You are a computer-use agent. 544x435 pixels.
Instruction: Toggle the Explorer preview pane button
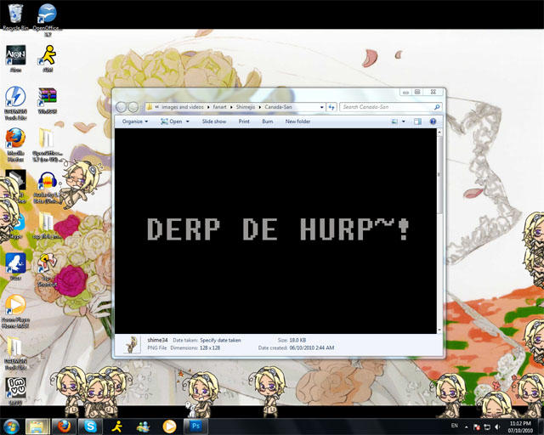click(x=417, y=121)
